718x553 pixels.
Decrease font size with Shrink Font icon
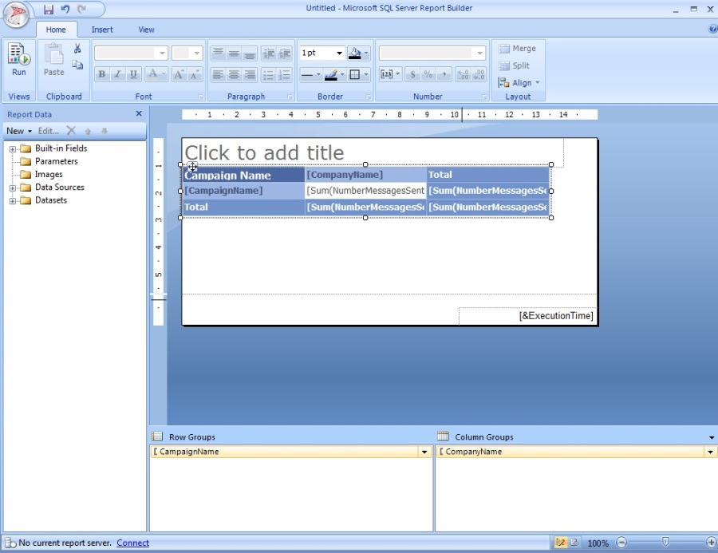[194, 74]
